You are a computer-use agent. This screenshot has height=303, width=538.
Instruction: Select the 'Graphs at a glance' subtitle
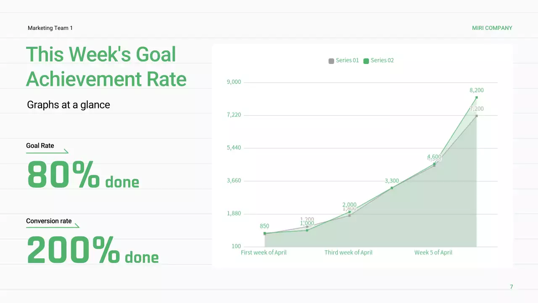(x=69, y=105)
